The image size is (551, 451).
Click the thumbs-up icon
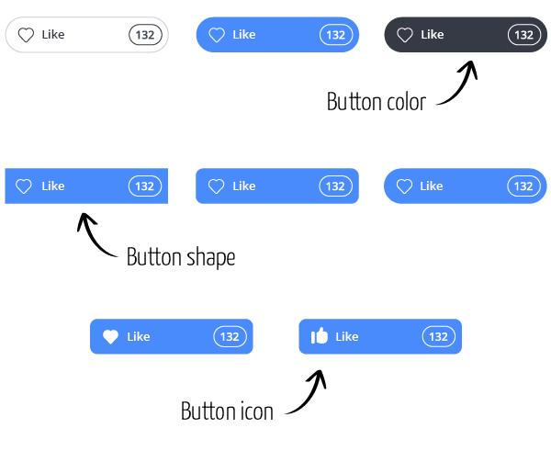click(x=319, y=335)
